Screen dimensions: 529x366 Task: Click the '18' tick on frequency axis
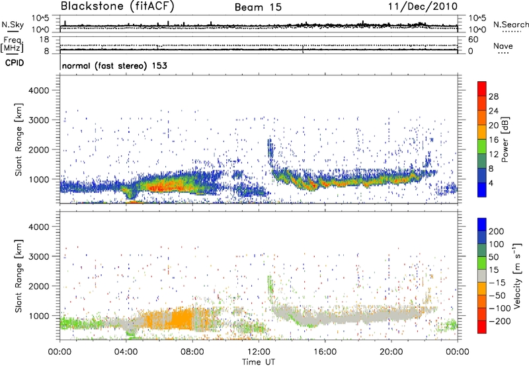[44, 40]
